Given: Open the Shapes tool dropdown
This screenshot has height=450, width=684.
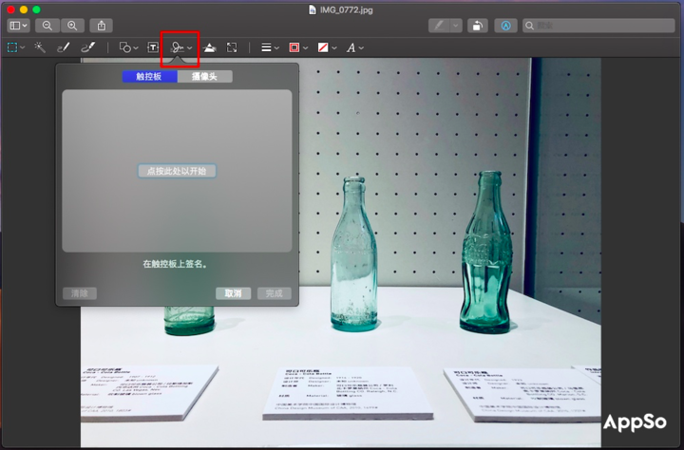Looking at the screenshot, I should pos(127,47).
